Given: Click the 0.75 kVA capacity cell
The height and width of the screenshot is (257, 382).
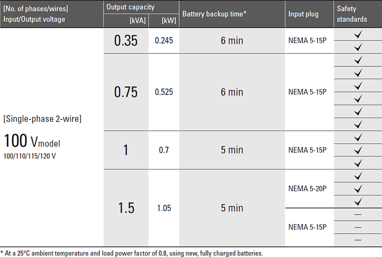Looking at the screenshot, I should pyautogui.click(x=126, y=92).
